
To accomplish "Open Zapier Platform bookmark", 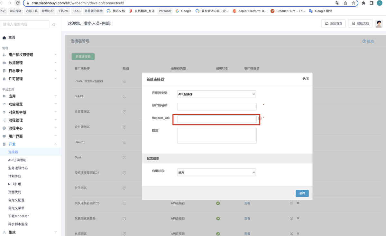I will pyautogui.click(x=250, y=11).
